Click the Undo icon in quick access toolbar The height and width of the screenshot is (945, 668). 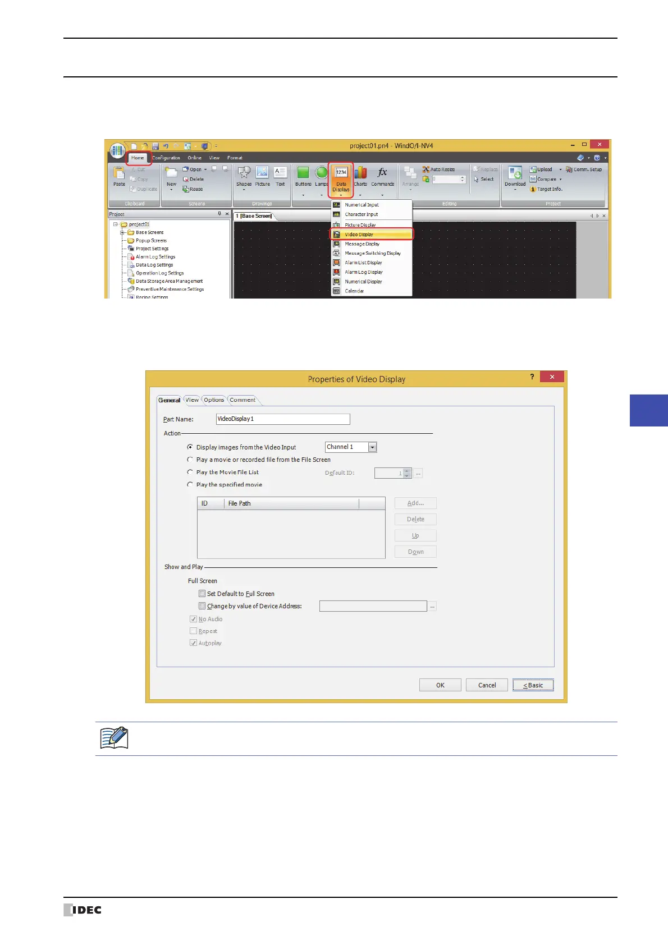click(x=166, y=146)
